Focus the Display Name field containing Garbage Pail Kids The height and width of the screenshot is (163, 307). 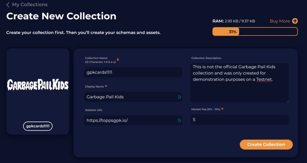click(133, 97)
